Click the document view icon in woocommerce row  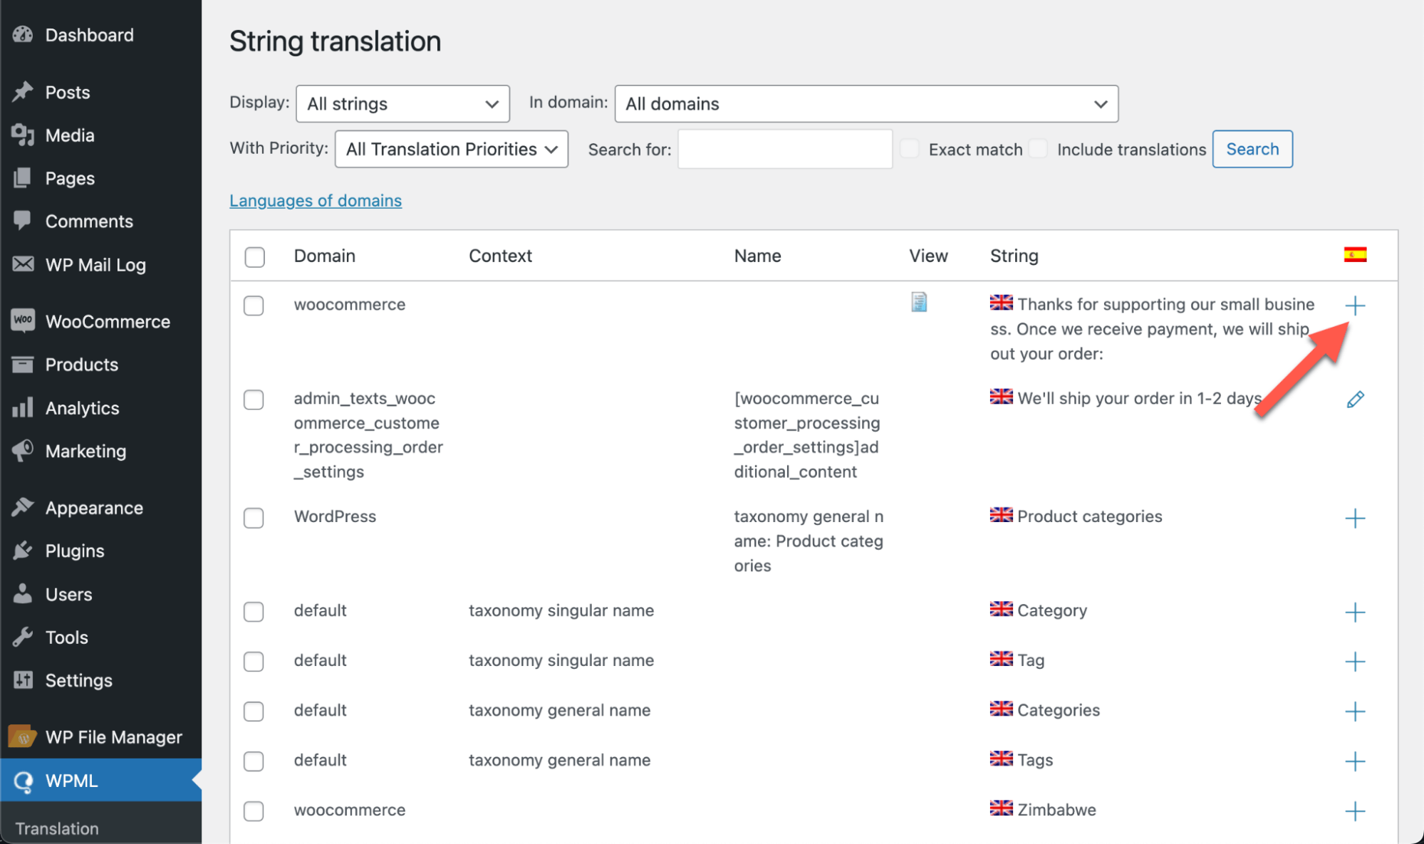coord(919,303)
